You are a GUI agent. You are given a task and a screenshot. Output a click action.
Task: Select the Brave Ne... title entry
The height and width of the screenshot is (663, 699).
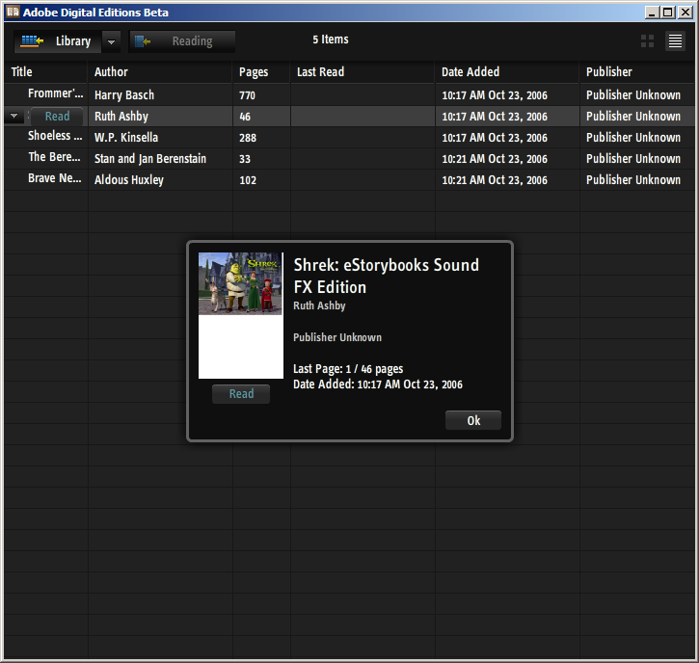click(55, 178)
